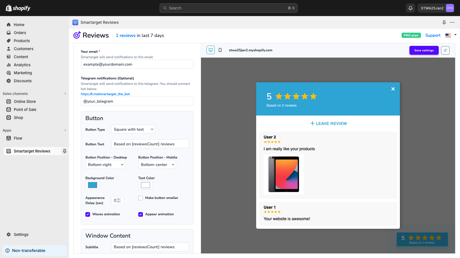
Task: Open the Text Color swatch
Action: point(145,185)
